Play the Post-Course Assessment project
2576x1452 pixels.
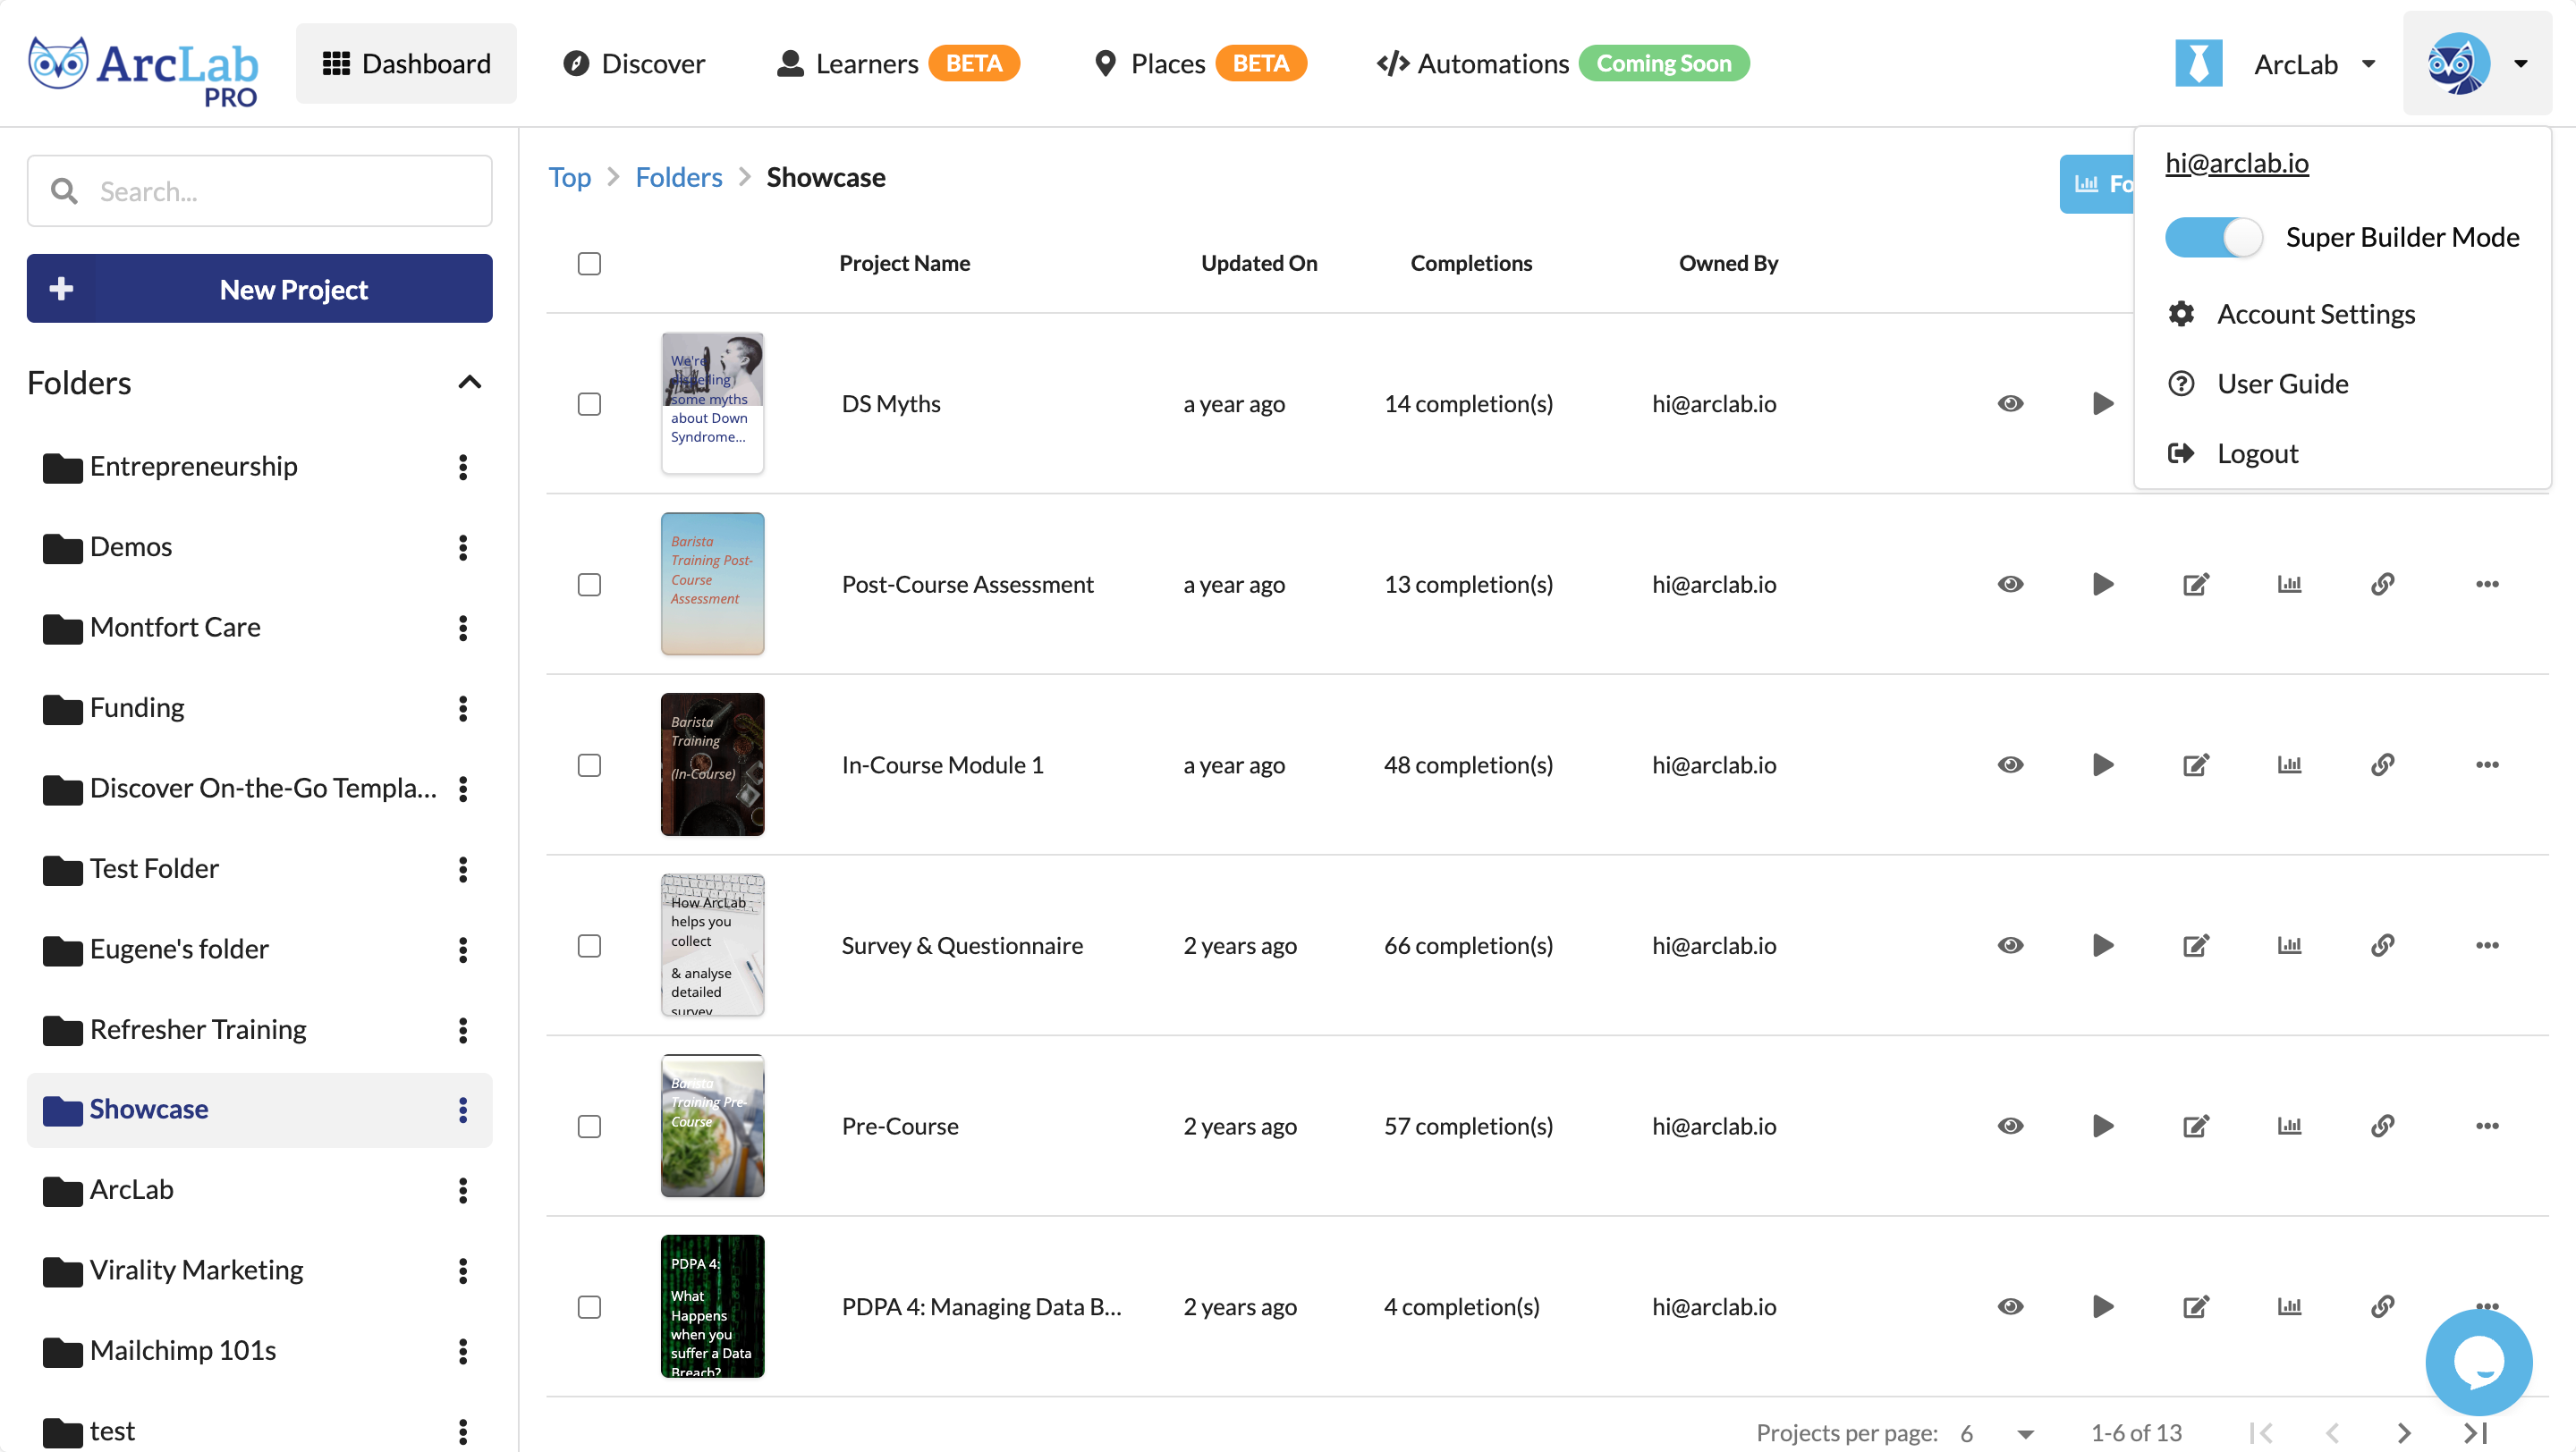point(2103,584)
